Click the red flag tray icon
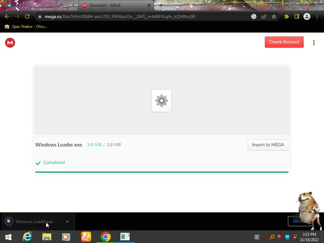Image resolution: width=324 pixels, height=243 pixels. click(x=280, y=237)
